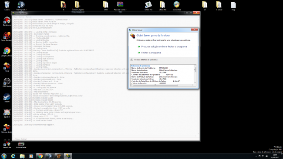
Task: Close the Global Server crash dialog
Action: click(194, 30)
